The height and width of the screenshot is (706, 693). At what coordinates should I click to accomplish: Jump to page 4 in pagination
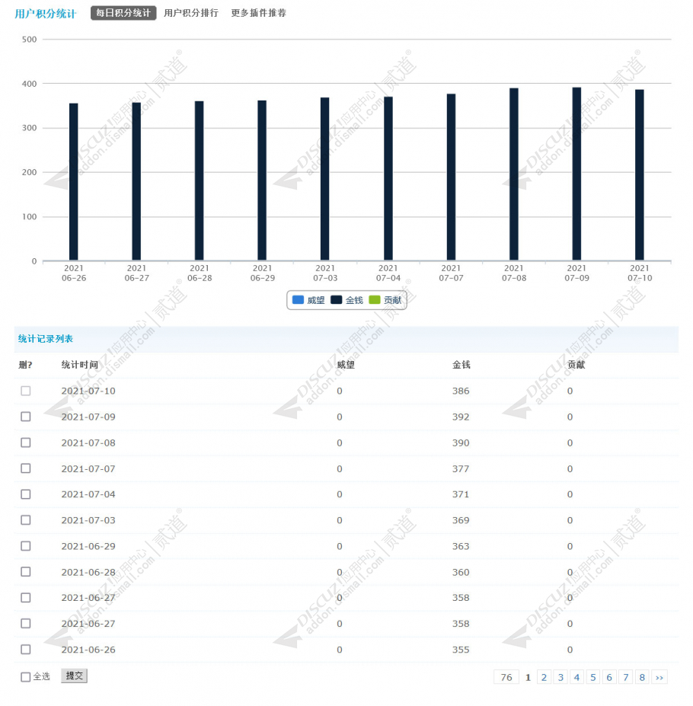pos(576,677)
